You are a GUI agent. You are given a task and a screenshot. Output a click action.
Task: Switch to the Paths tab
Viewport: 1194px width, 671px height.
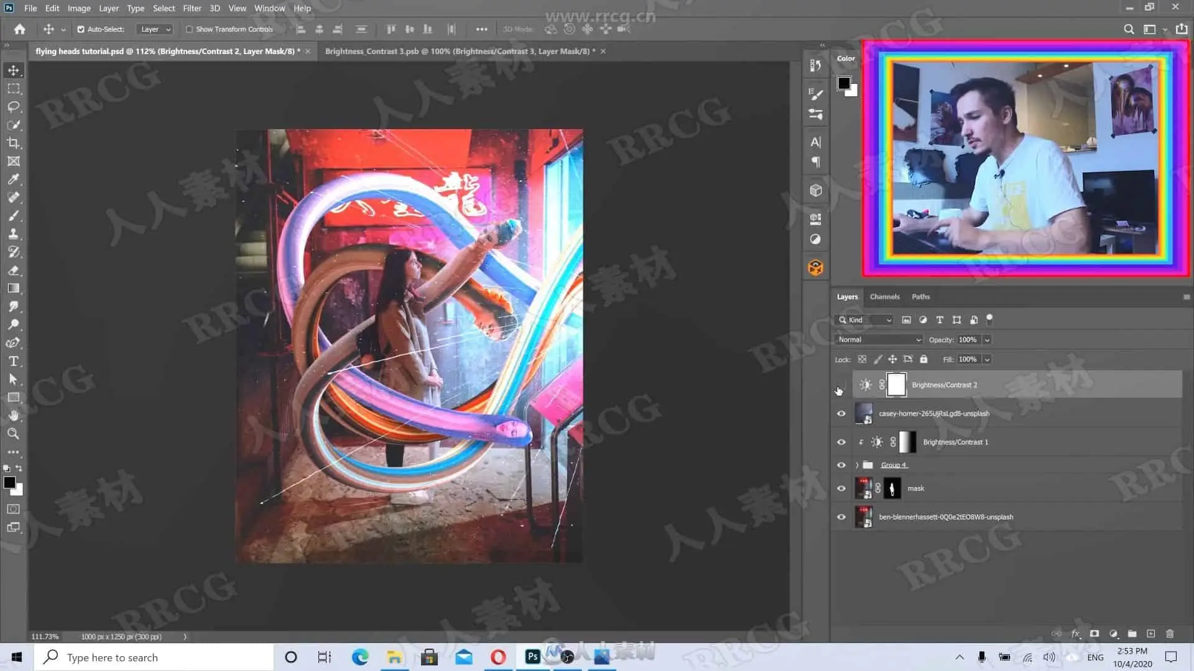pyautogui.click(x=920, y=297)
